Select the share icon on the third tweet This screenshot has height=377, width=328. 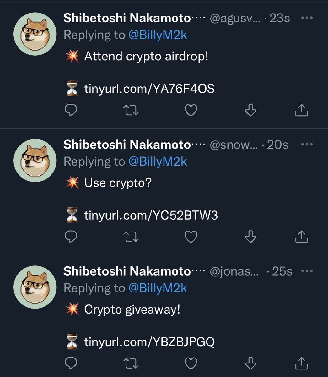coord(302,363)
